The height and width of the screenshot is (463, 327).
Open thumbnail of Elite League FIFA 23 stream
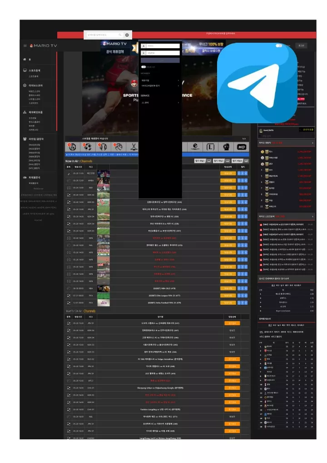[x=104, y=296]
